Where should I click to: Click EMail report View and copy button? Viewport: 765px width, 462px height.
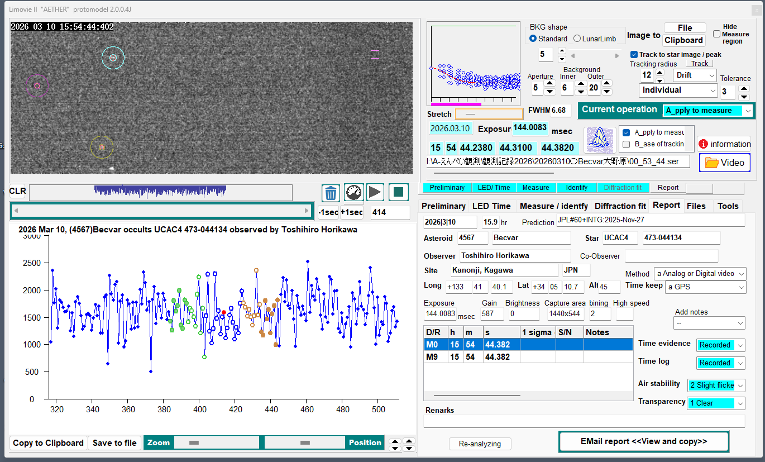click(643, 441)
